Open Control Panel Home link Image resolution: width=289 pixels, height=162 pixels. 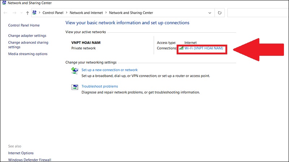tap(24, 25)
